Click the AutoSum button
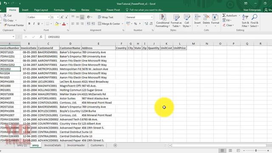272x153 pixels. (x=229, y=15)
